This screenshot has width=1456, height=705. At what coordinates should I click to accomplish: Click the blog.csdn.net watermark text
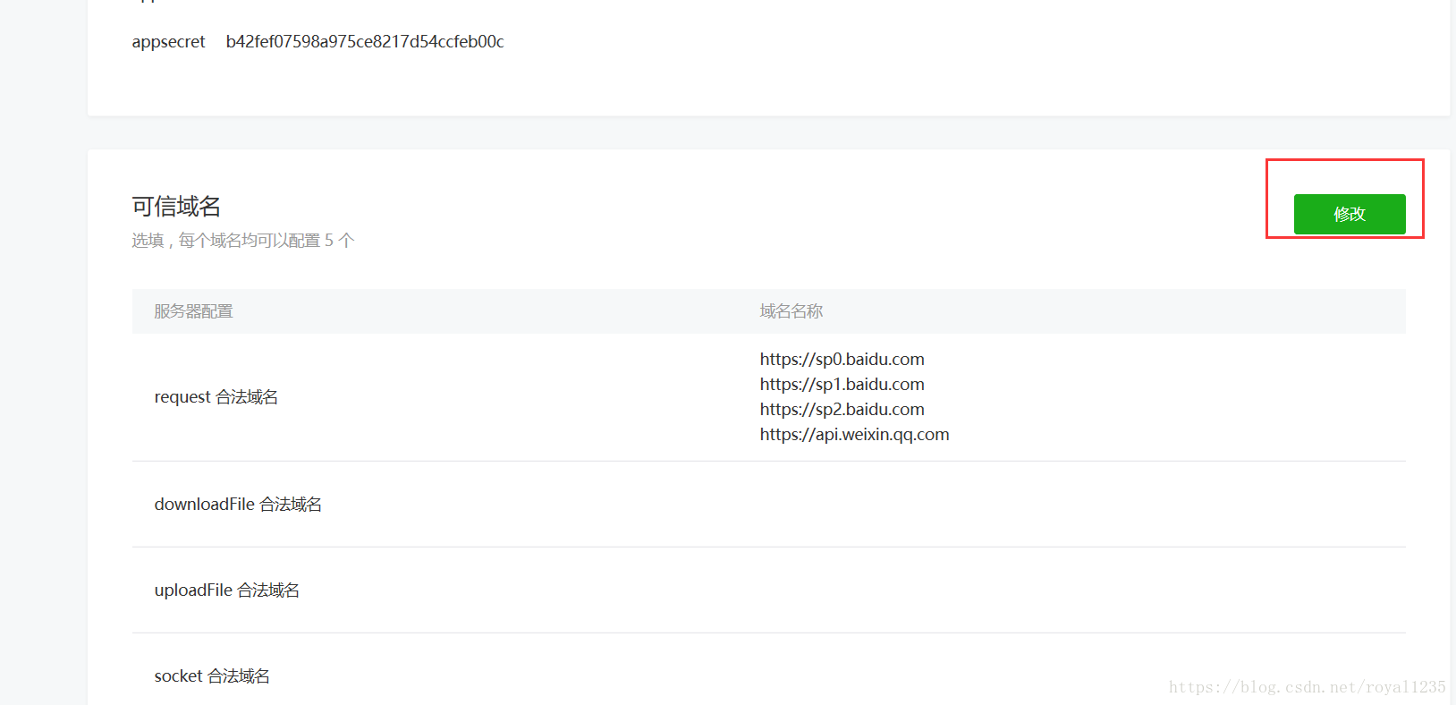click(1307, 687)
